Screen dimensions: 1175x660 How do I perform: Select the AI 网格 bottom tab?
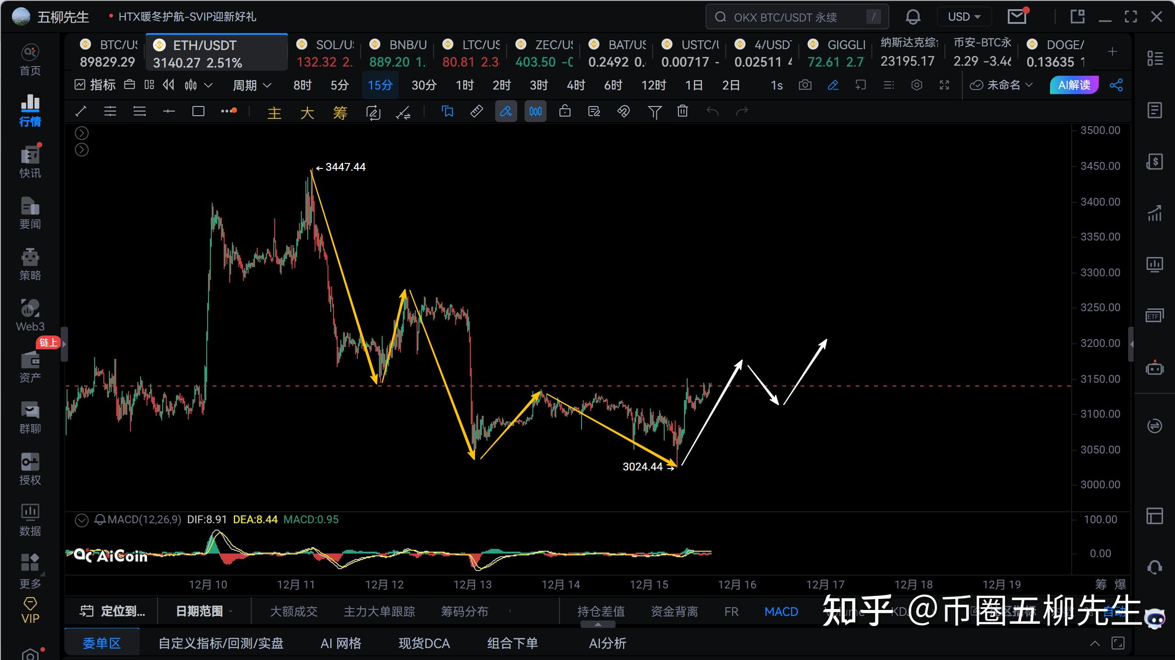click(340, 643)
